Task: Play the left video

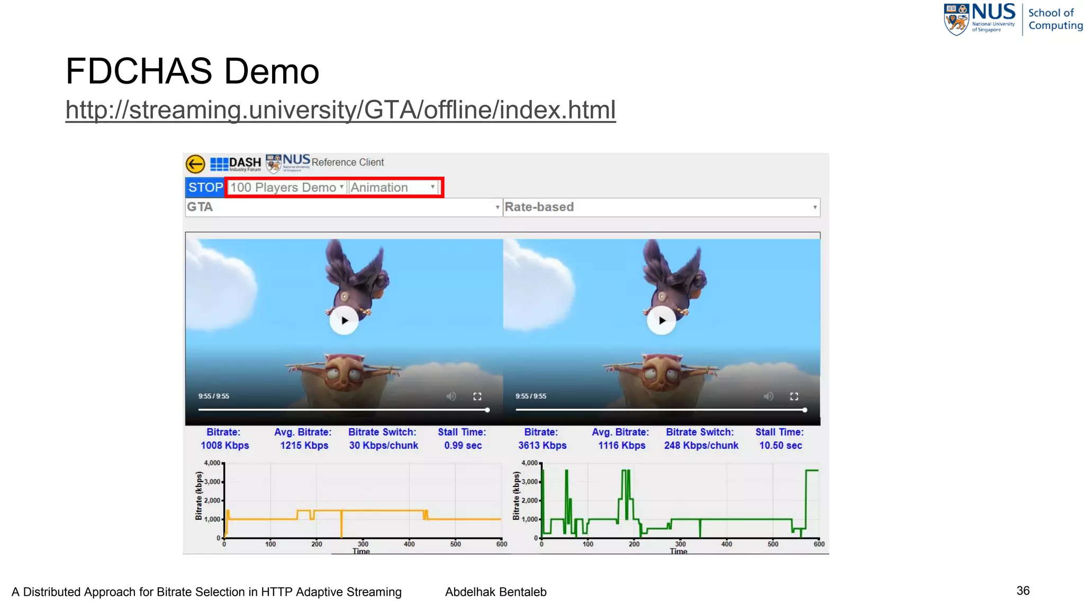Action: (x=344, y=320)
